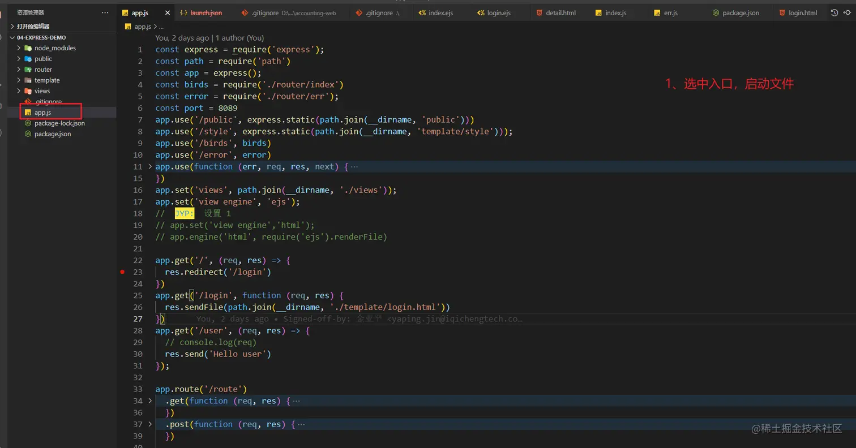Click the "app.use('/birds', birds)" code line
The image size is (856, 448).
coord(213,143)
